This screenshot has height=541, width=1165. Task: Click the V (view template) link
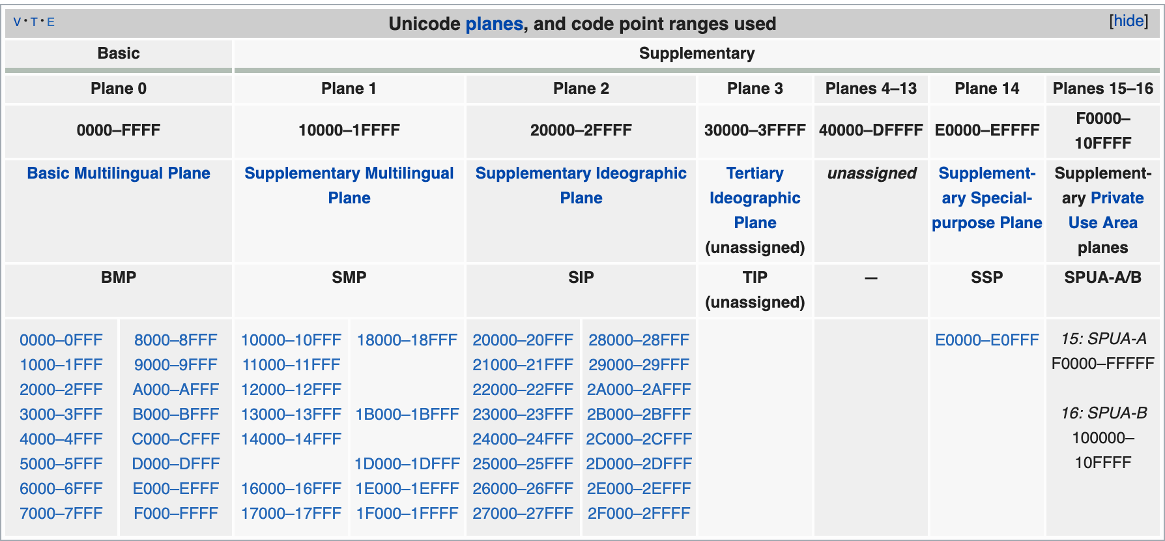pos(17,22)
